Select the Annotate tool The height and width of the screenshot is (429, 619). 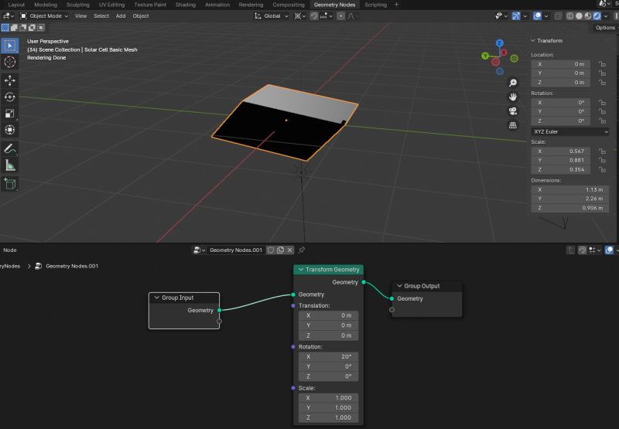(10, 148)
